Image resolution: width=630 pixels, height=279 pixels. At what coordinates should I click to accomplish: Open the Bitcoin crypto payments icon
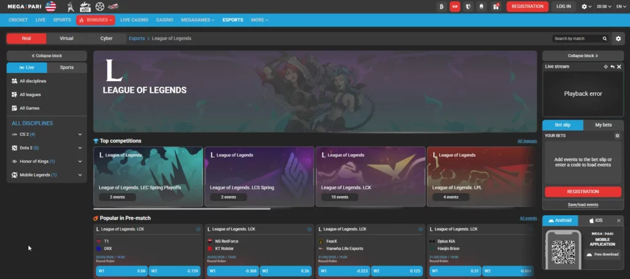(442, 6)
